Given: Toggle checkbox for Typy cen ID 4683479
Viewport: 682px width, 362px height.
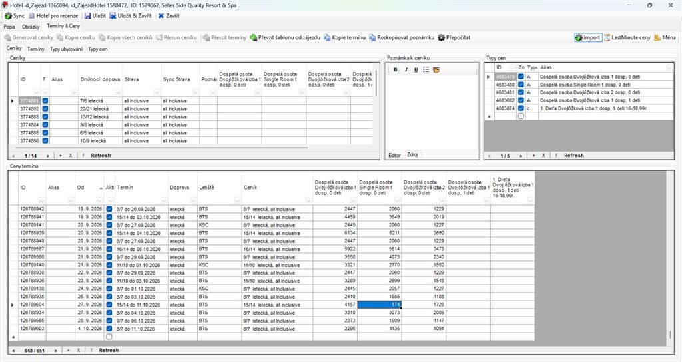Looking at the screenshot, I should 521,77.
